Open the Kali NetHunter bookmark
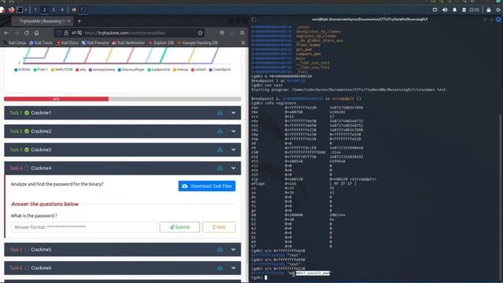This screenshot has width=503, height=283. [x=129, y=42]
